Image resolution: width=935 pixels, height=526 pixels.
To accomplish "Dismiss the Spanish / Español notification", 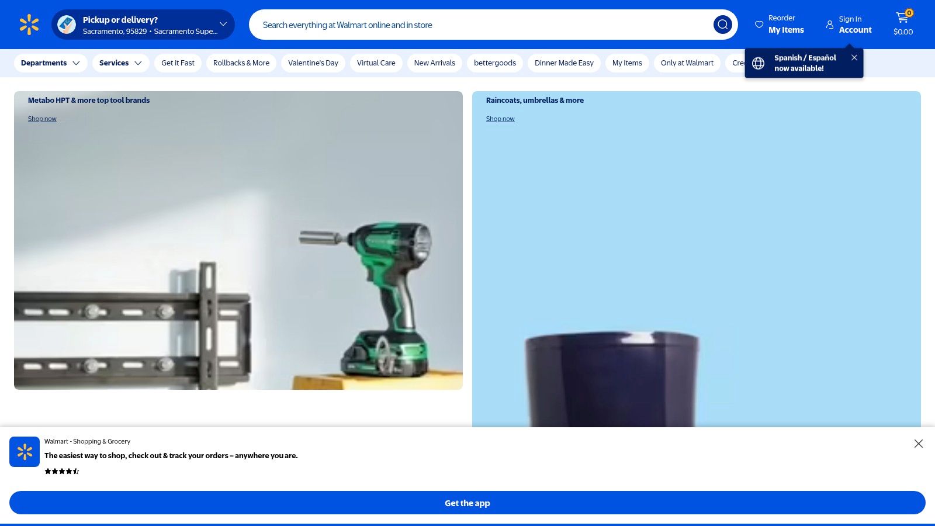I will click(854, 57).
